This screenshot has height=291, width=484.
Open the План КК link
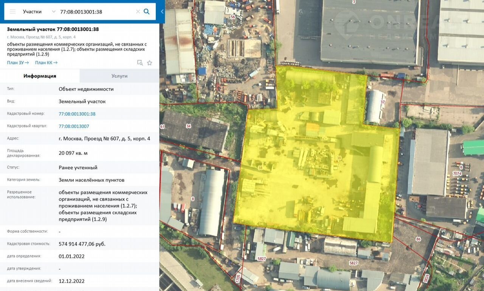coord(46,63)
